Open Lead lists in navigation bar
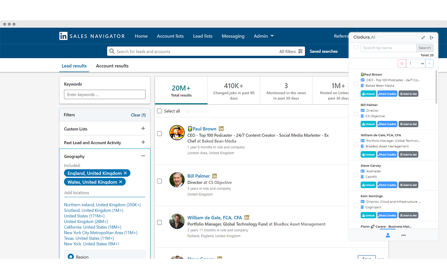447x279 pixels. (x=203, y=36)
